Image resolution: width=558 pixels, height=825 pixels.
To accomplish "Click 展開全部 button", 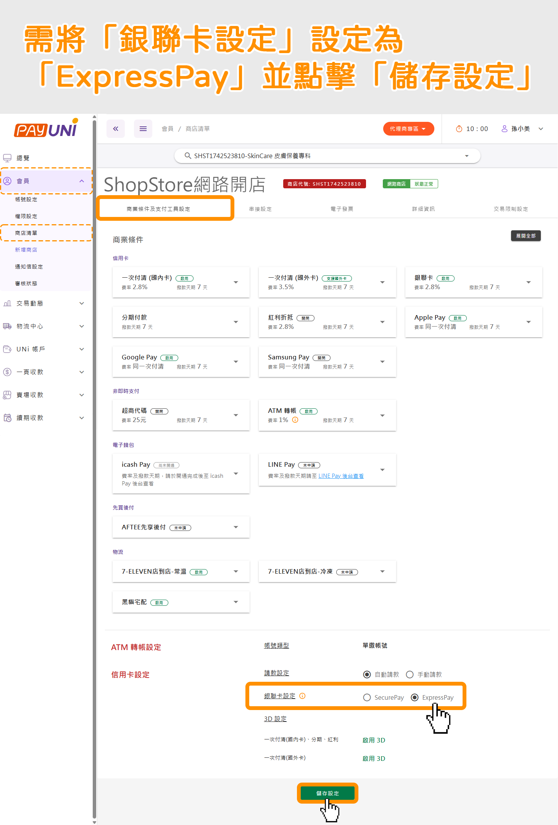I will coord(526,236).
